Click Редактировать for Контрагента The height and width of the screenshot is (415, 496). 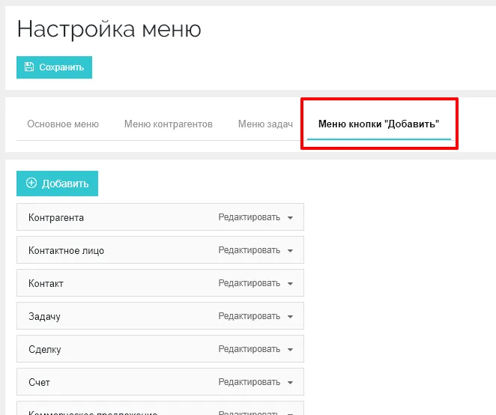(249, 218)
